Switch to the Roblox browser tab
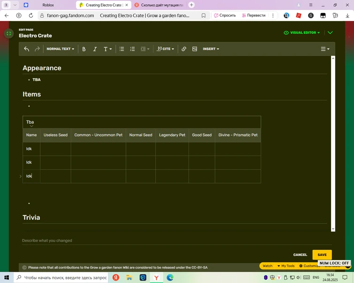This screenshot has height=283, width=354. (48, 5)
